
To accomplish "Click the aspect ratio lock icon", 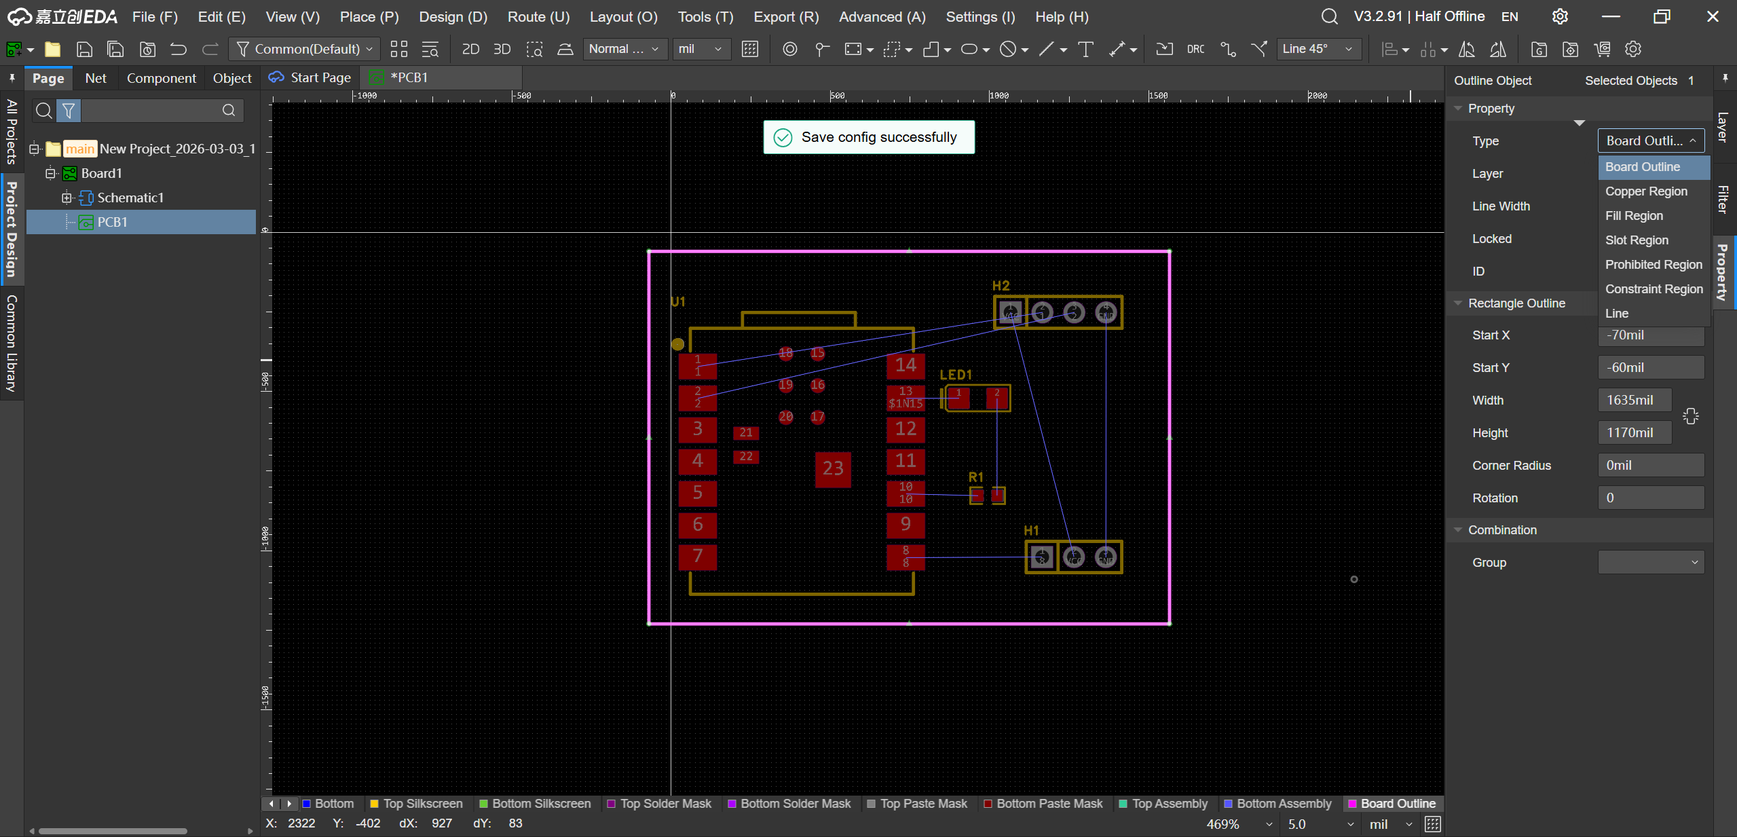I will pos(1690,416).
